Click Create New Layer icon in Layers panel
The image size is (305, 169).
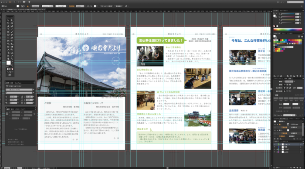(298, 168)
